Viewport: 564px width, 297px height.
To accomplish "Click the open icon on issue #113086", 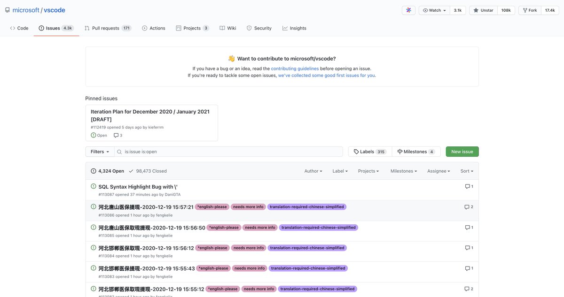I will (x=93, y=207).
